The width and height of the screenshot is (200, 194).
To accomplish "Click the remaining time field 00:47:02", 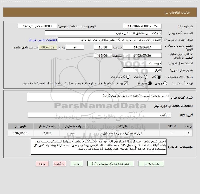I will (x=48, y=47).
